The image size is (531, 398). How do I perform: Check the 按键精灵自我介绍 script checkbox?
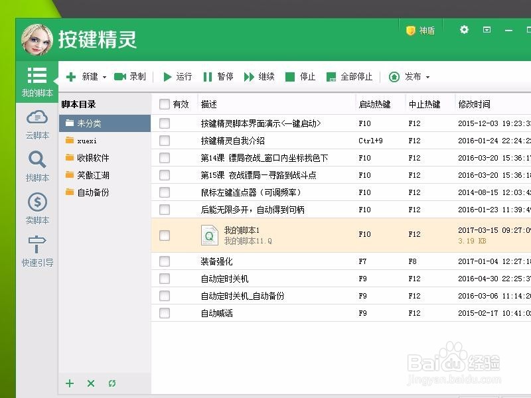pyautogui.click(x=164, y=141)
